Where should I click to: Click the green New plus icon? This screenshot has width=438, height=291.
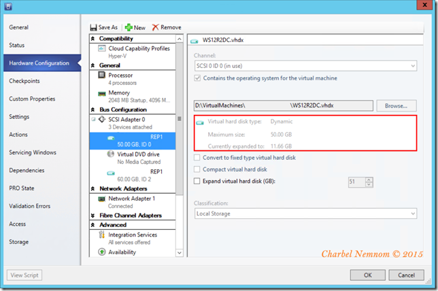(129, 27)
